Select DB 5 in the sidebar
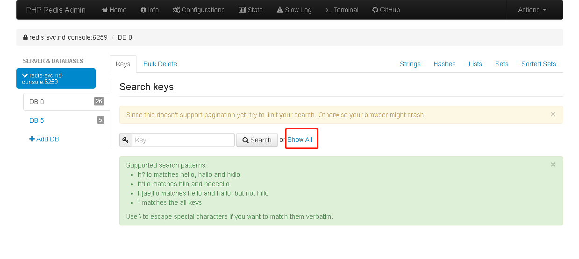The height and width of the screenshot is (259, 579). [66, 120]
